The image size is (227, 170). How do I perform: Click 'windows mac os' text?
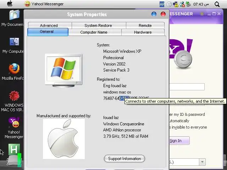coord(117,92)
